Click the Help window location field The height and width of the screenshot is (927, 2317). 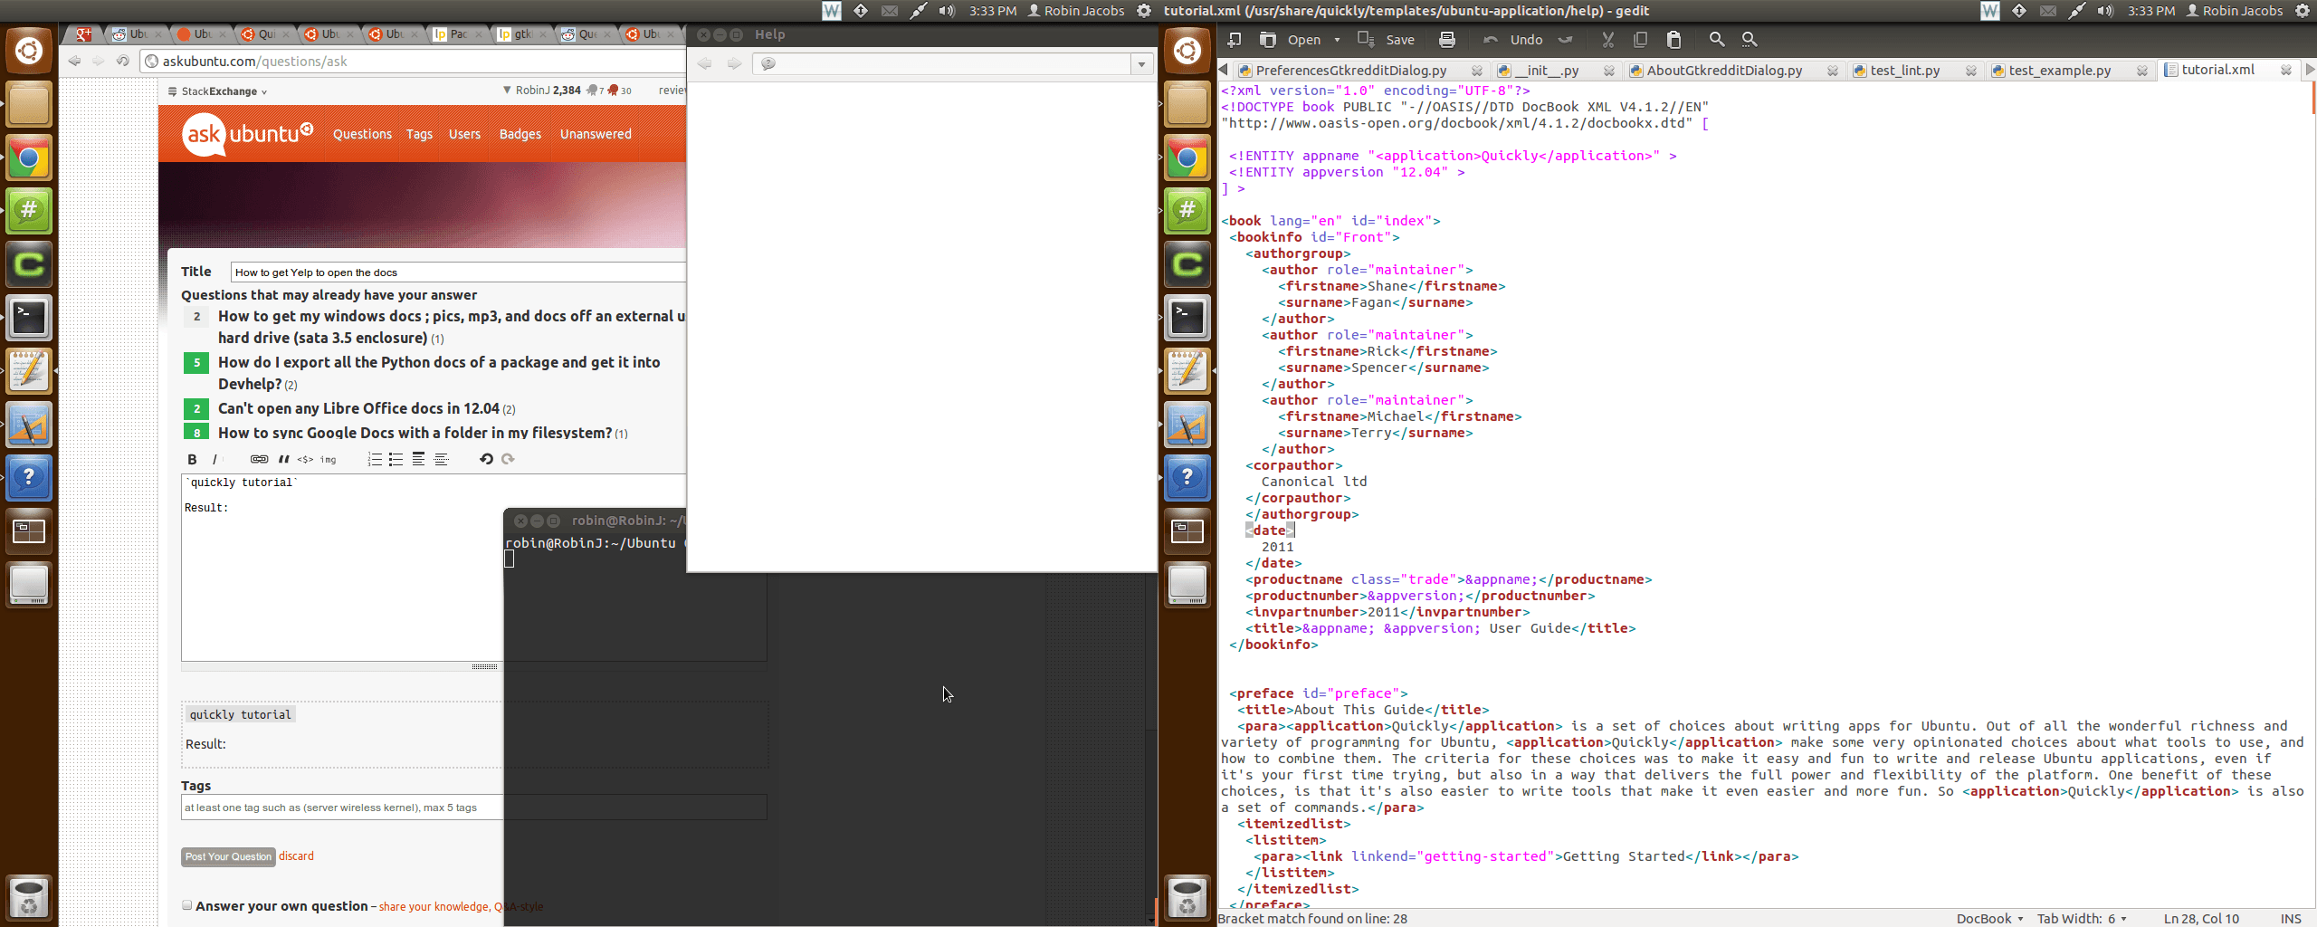pyautogui.click(x=942, y=63)
